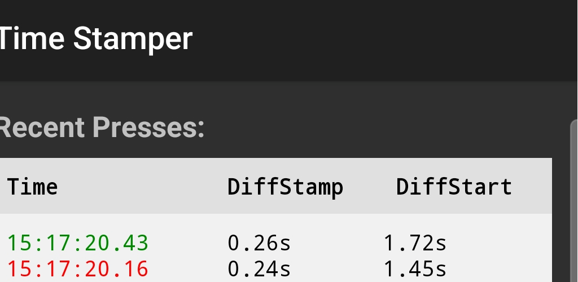The image size is (578, 282).
Task: Sort by the Time column header
Action: 32,187
